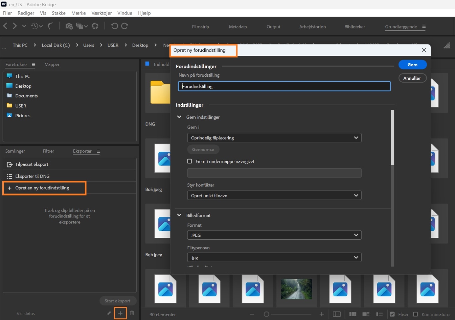Open the Værktøjer menu
Screen dimensions: 455x320
tap(101, 13)
